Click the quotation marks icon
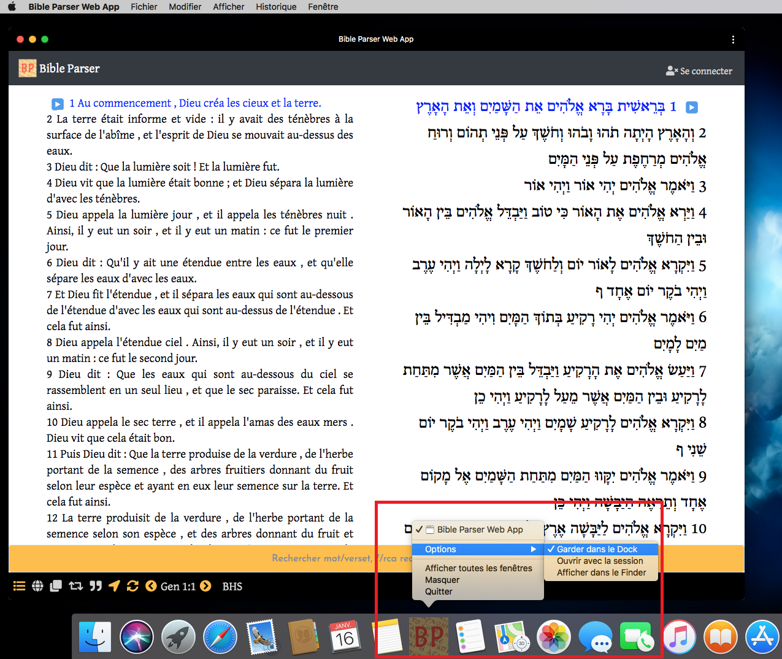782x659 pixels. pyautogui.click(x=95, y=586)
